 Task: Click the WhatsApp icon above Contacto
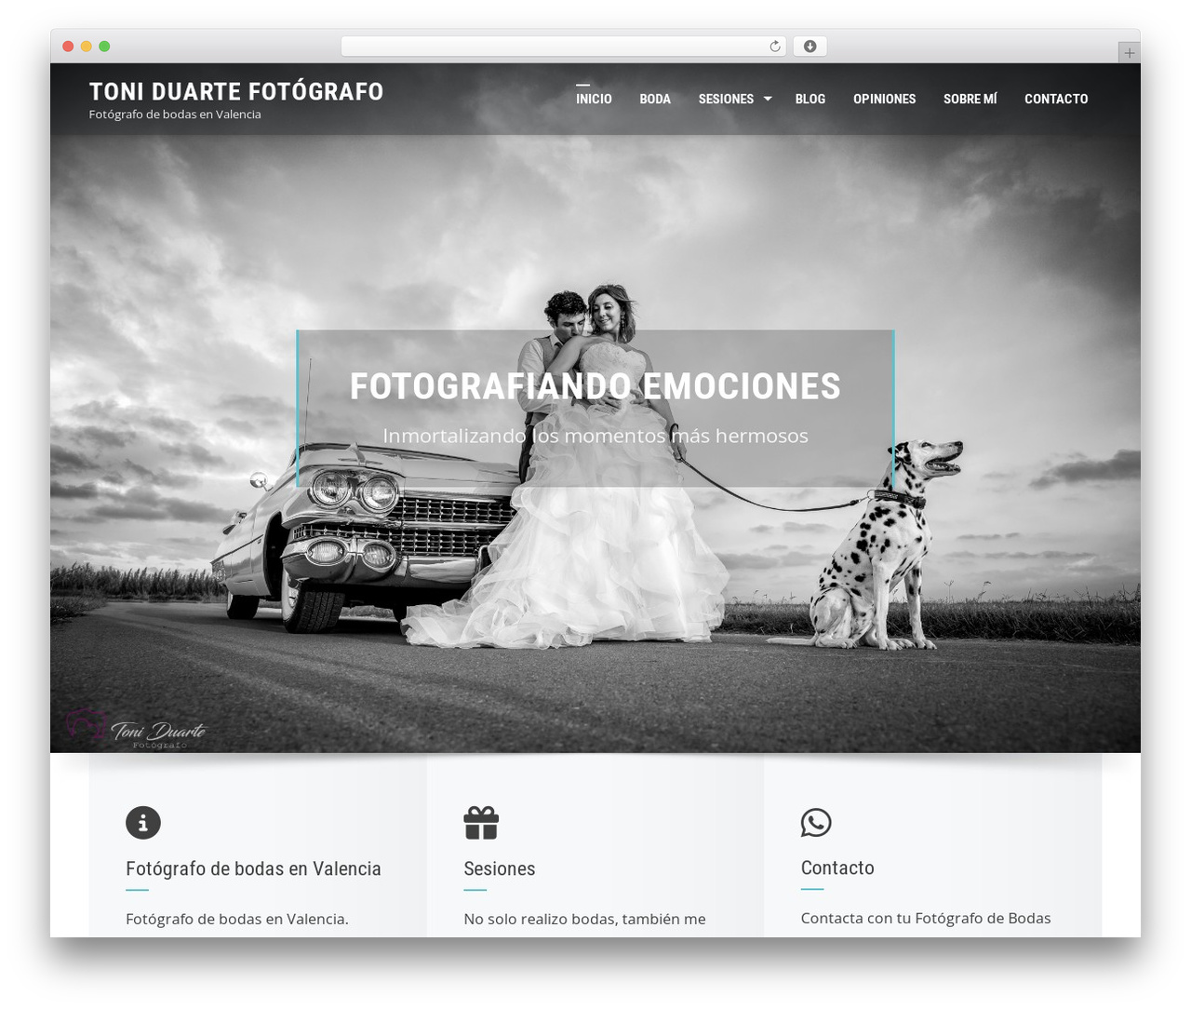point(816,822)
